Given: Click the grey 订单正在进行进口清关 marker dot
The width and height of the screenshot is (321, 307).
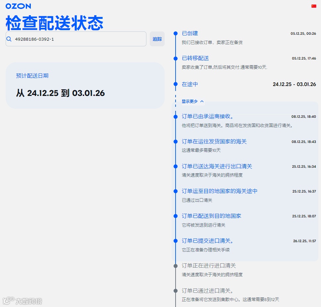Looking at the screenshot, I should pos(176,266).
